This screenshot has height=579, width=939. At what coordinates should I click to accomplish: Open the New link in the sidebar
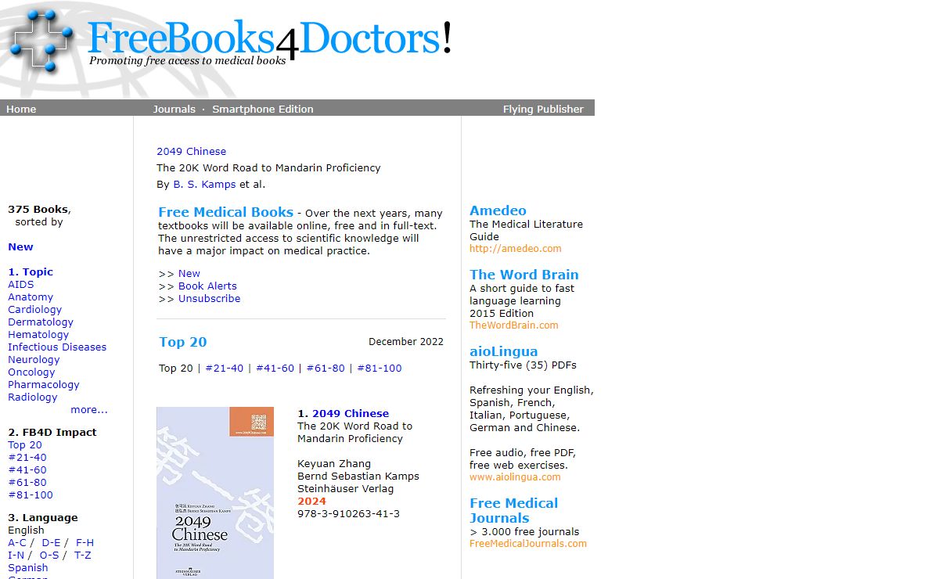point(20,247)
